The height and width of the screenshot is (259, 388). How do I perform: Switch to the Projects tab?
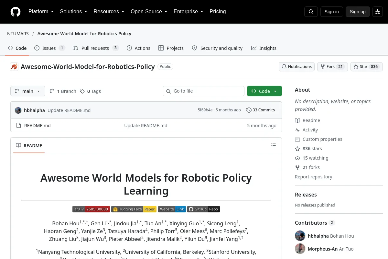(x=171, y=48)
